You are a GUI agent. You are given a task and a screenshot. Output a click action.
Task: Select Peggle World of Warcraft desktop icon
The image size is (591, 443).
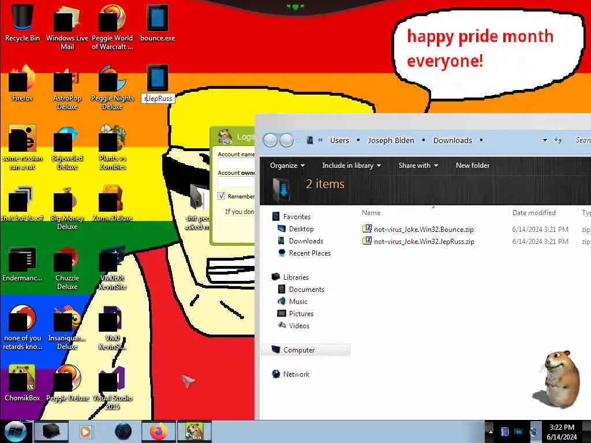click(112, 27)
